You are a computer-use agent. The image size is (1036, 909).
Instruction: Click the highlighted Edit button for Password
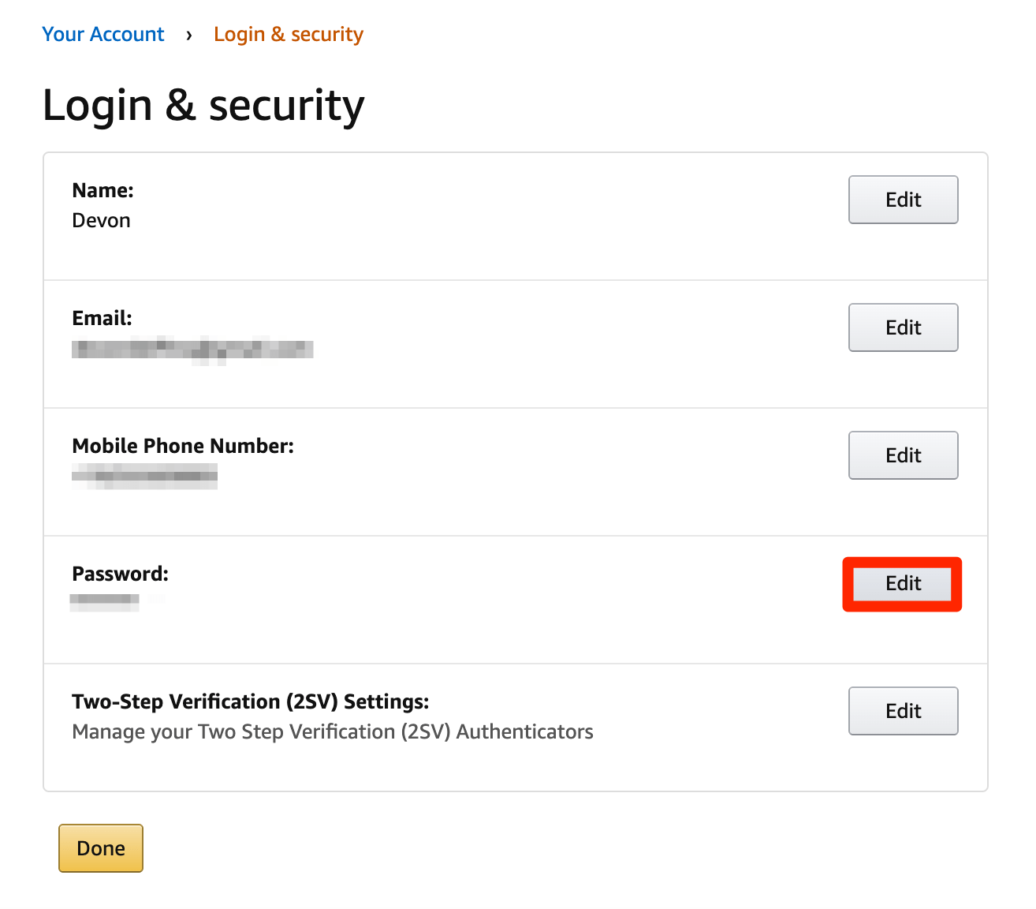[x=903, y=584]
